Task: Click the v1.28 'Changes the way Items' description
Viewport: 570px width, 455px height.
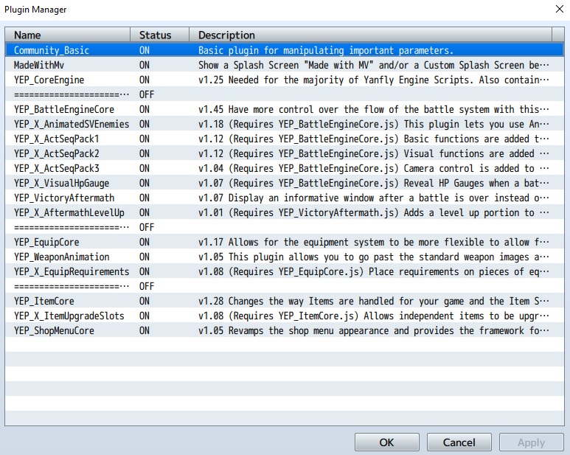Action: 373,302
